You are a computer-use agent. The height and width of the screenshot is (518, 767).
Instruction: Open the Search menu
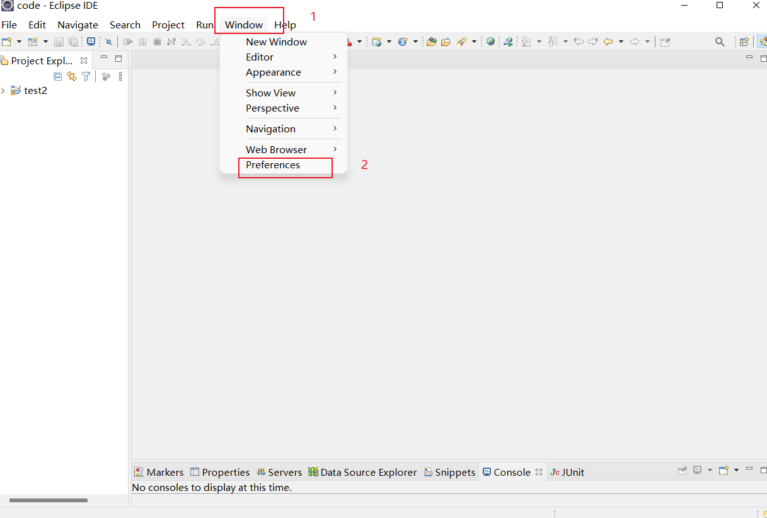(125, 25)
